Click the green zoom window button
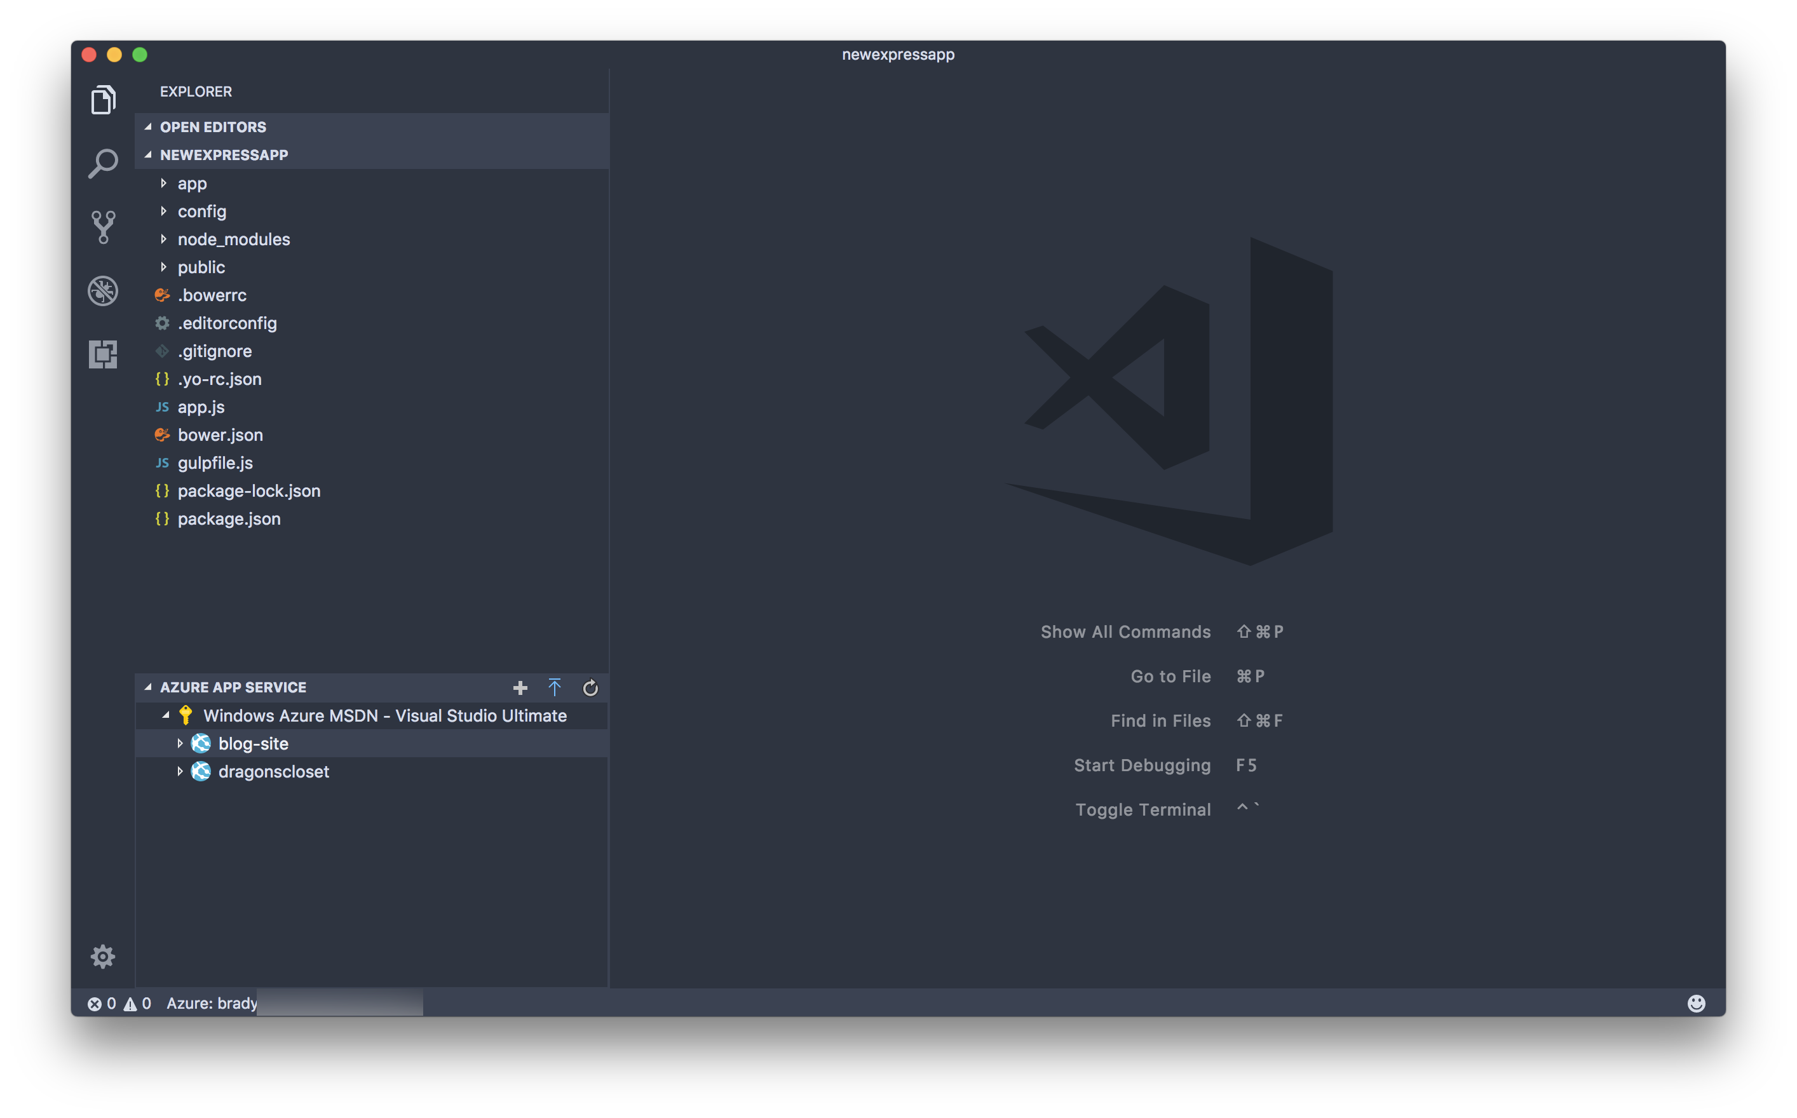Image resolution: width=1797 pixels, height=1118 pixels. click(x=140, y=55)
